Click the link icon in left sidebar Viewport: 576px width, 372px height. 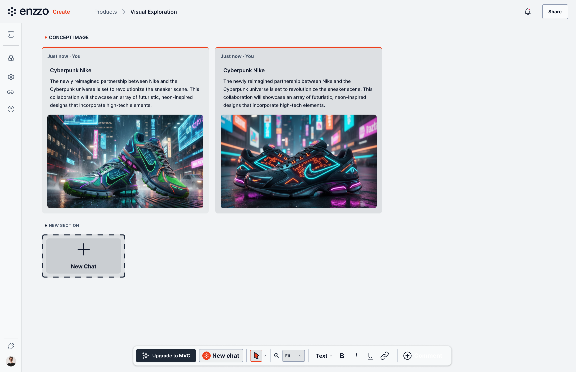(10, 92)
